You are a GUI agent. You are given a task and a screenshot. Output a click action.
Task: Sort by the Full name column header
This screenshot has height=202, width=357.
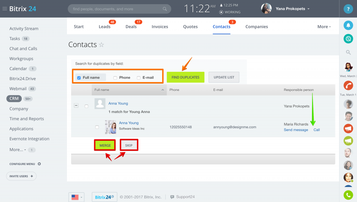point(129,90)
